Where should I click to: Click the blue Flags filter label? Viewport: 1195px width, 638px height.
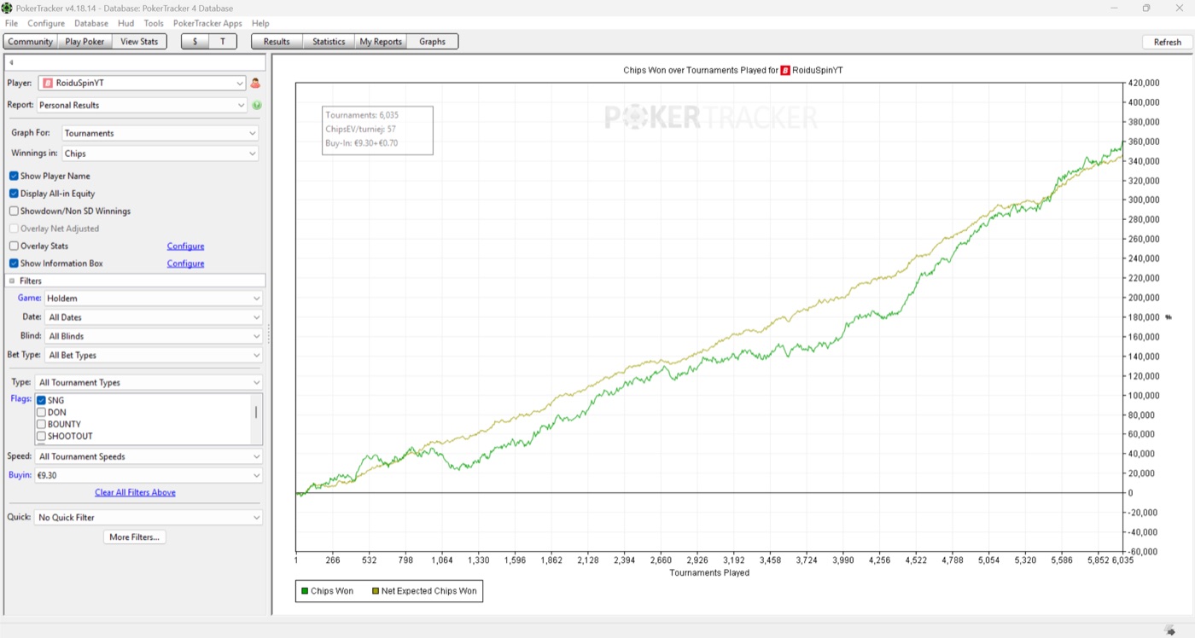click(x=21, y=398)
